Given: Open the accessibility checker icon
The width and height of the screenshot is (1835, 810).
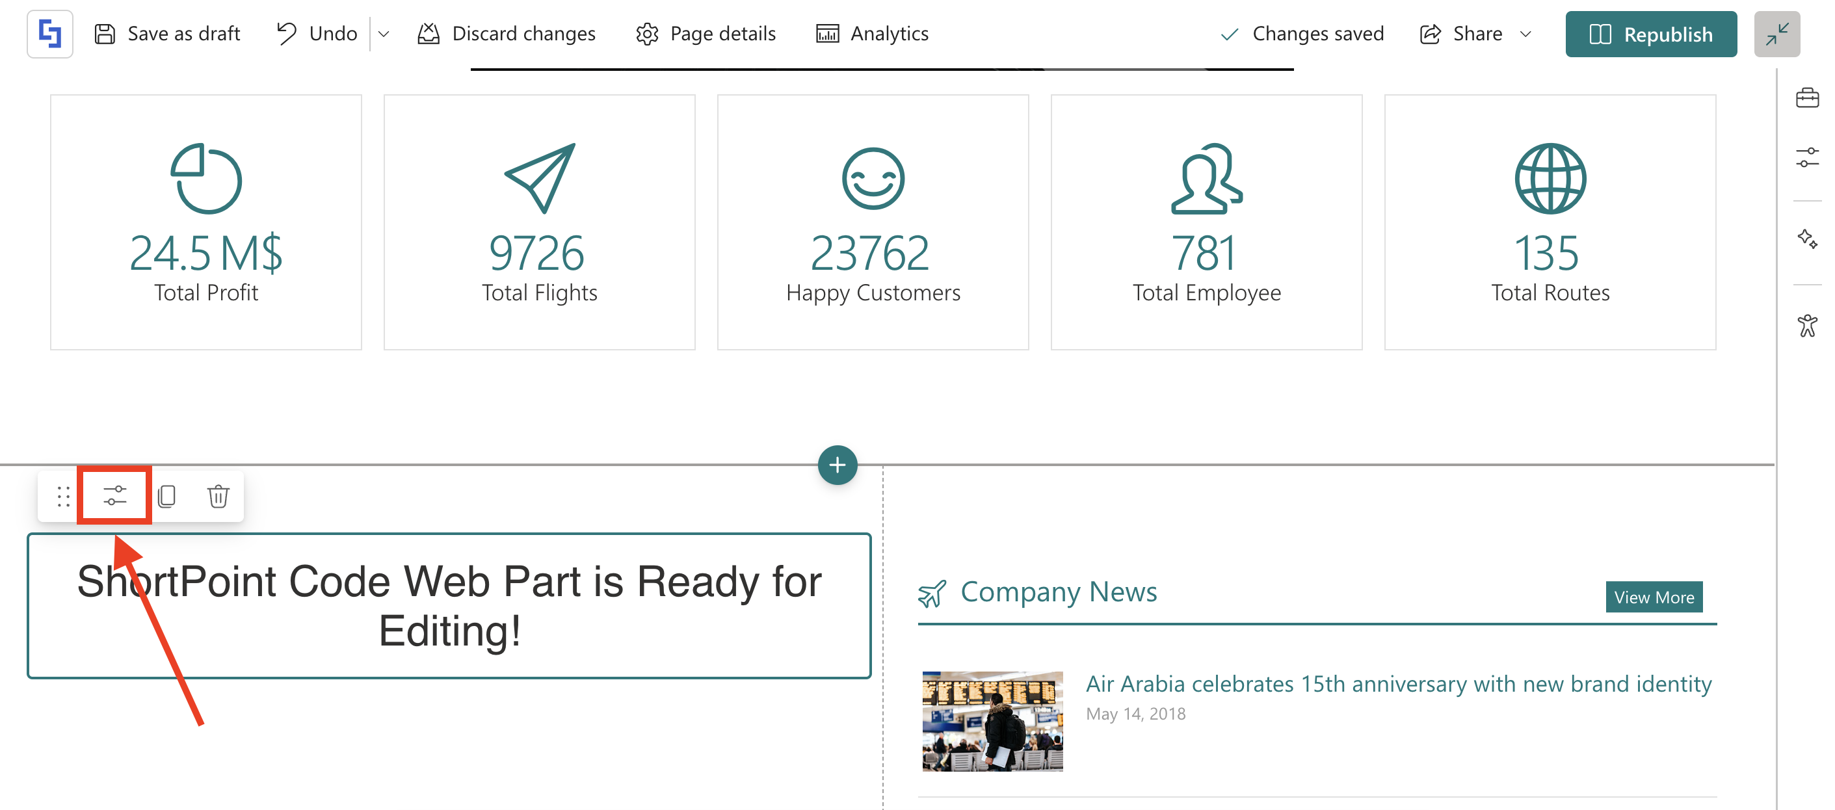Looking at the screenshot, I should coord(1807,326).
